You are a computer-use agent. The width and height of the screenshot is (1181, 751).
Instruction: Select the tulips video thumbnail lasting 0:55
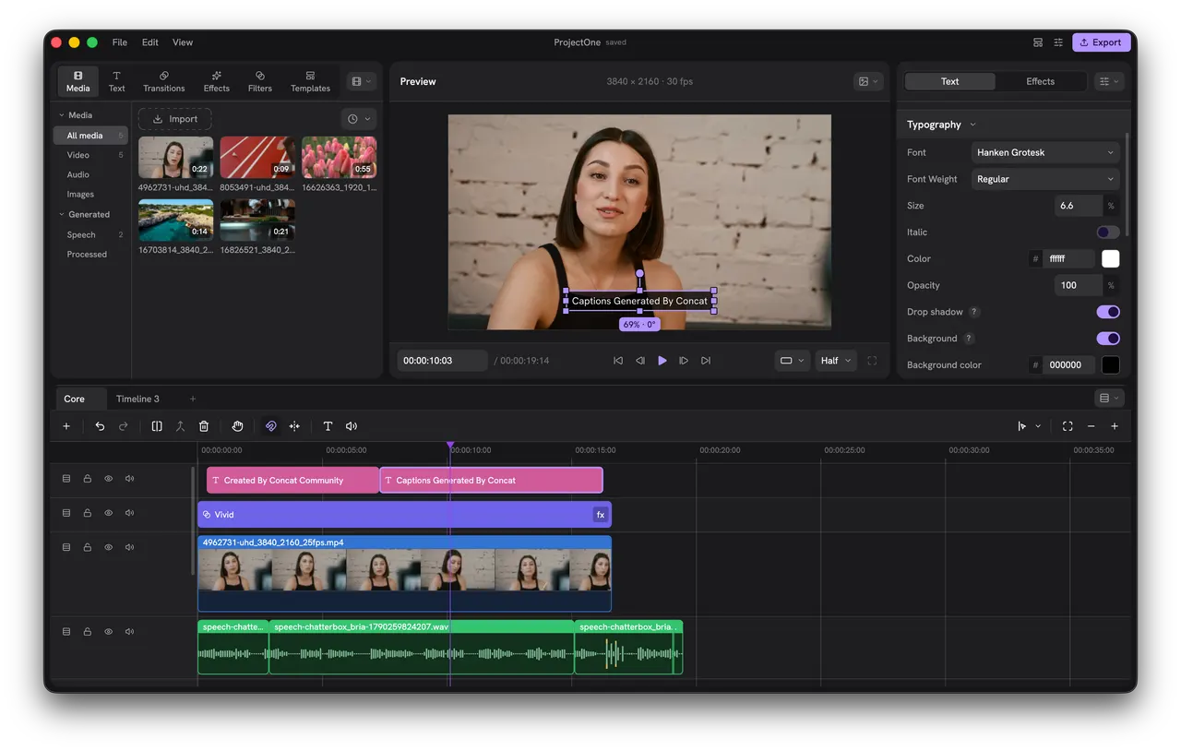point(339,157)
